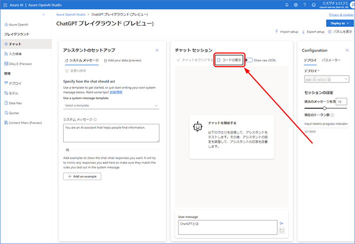Image resolution: width=355 pixels, height=244 pixels.
Task: Close the アシスタントのセットアップ panel
Action: 157,50
